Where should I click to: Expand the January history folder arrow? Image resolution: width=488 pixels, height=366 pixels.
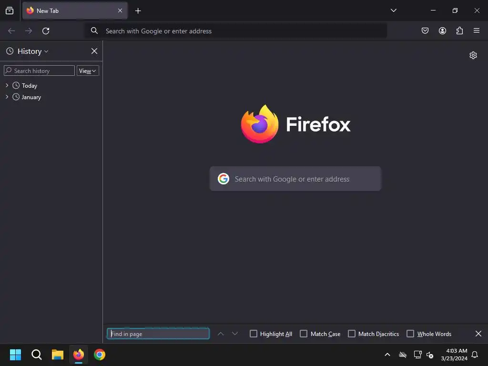[7, 97]
